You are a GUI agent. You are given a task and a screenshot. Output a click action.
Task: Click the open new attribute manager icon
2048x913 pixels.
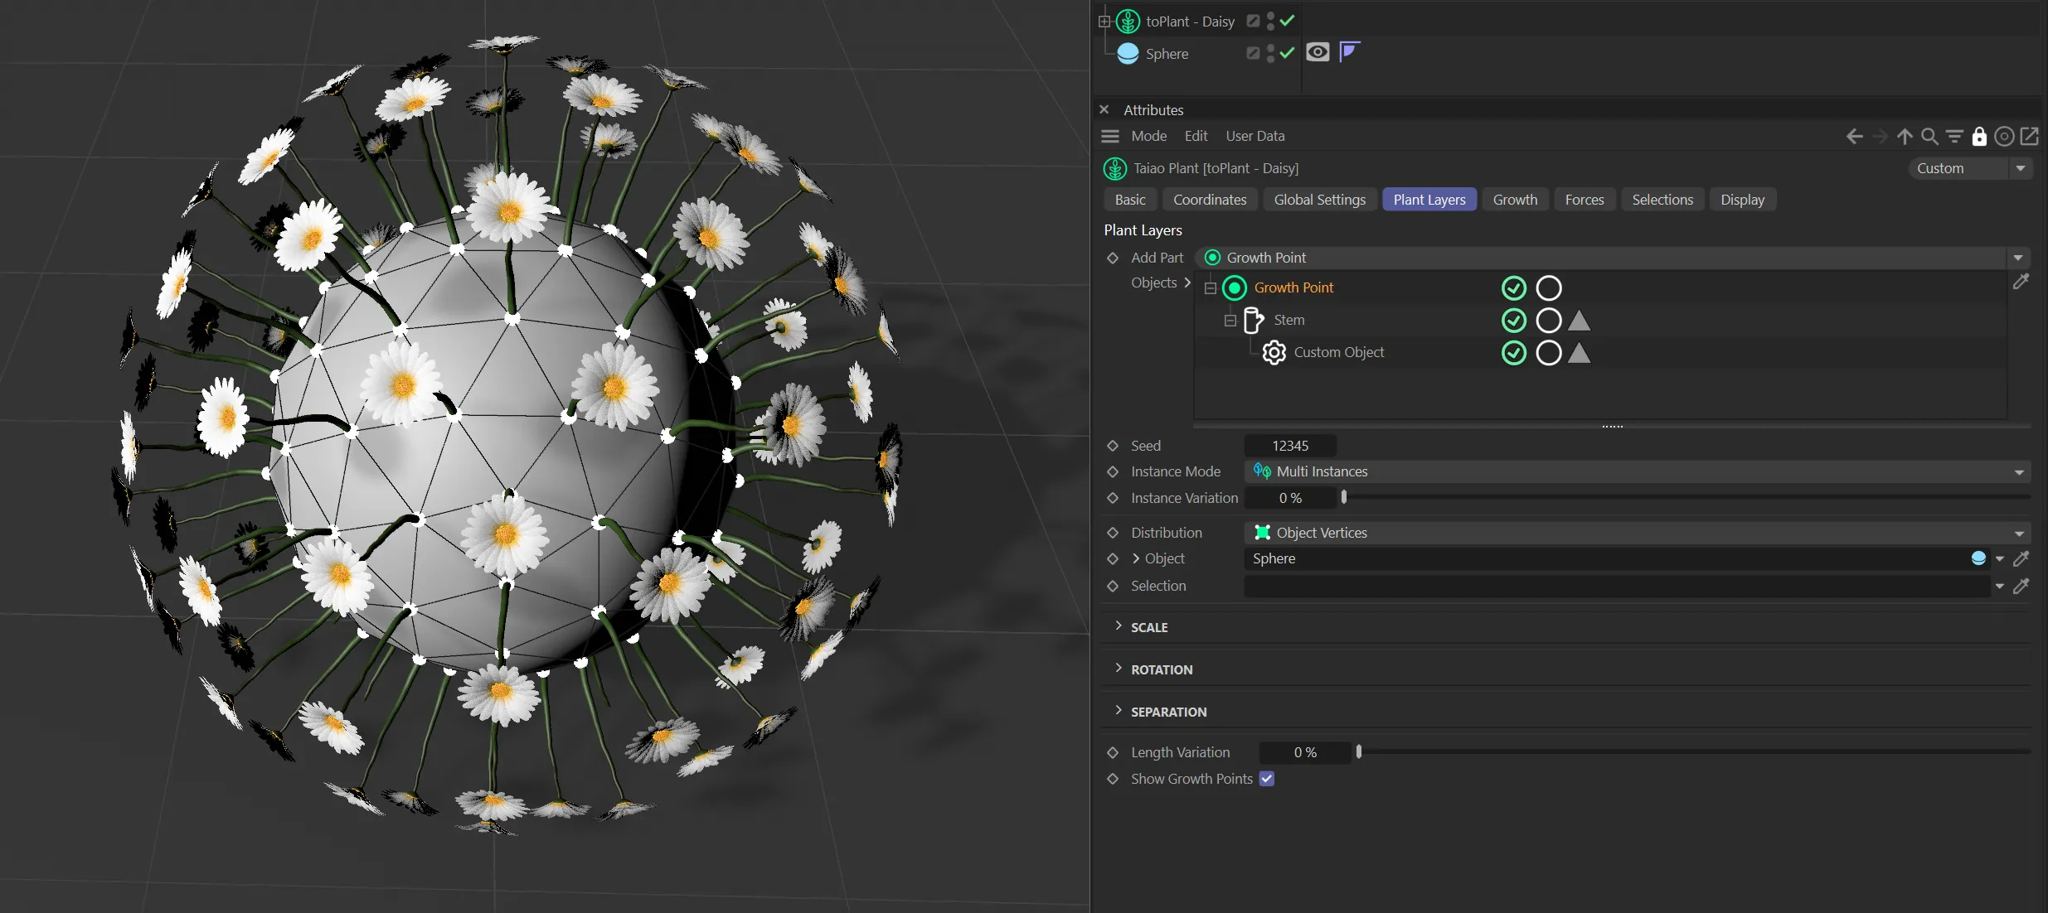tap(2030, 137)
